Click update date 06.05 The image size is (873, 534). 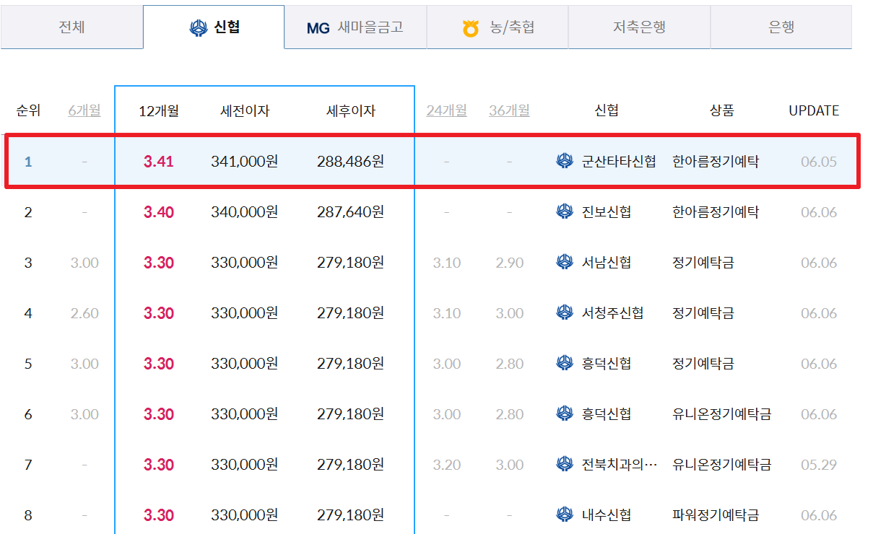coord(819,161)
